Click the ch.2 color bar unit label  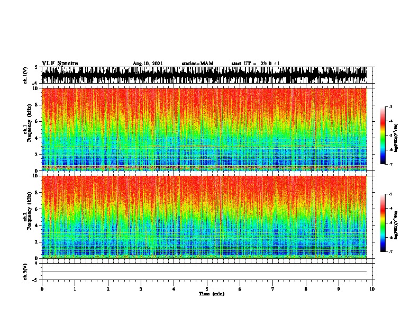(x=396, y=226)
